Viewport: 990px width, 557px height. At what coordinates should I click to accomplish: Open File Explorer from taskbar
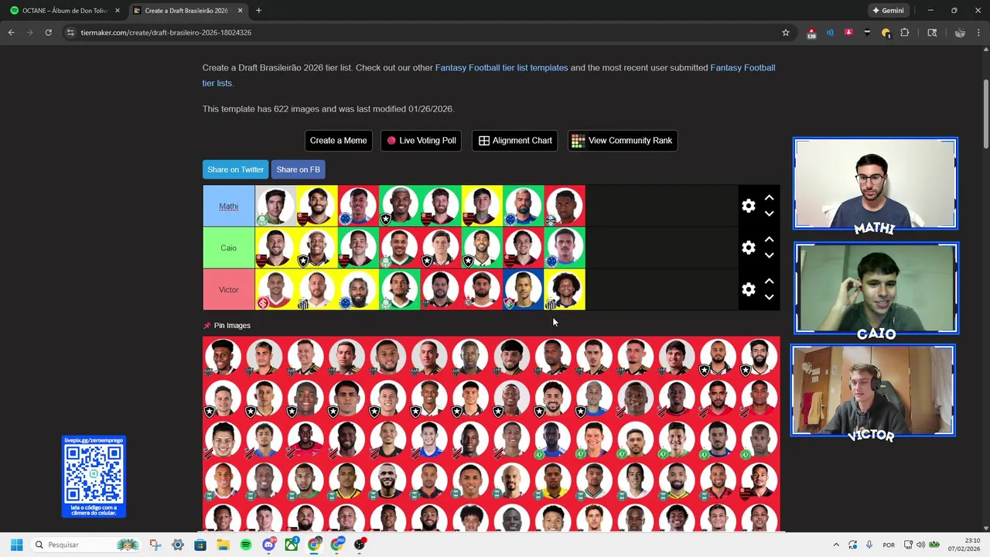[x=223, y=545]
